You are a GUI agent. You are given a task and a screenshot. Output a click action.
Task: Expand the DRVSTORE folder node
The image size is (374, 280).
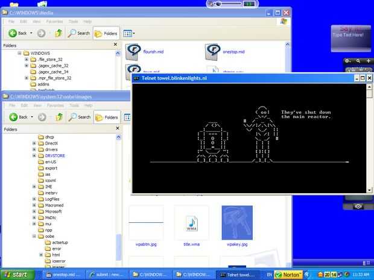pos(34,156)
